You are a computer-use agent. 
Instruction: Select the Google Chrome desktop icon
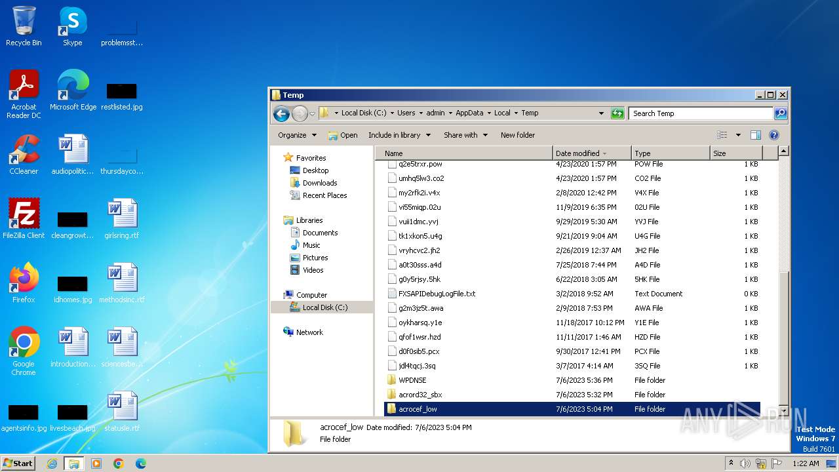(x=24, y=351)
